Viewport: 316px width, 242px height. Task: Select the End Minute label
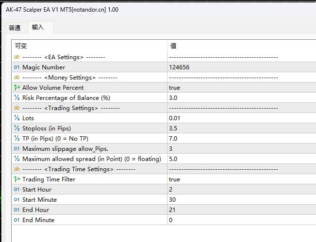(x=38, y=220)
